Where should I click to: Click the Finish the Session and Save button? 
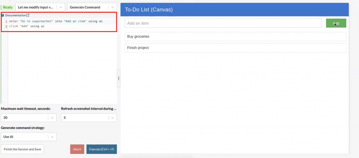[x=22, y=149]
